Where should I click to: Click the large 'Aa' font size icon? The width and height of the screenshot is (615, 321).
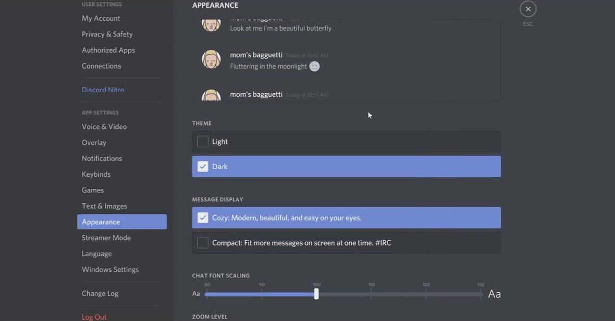[x=494, y=294]
